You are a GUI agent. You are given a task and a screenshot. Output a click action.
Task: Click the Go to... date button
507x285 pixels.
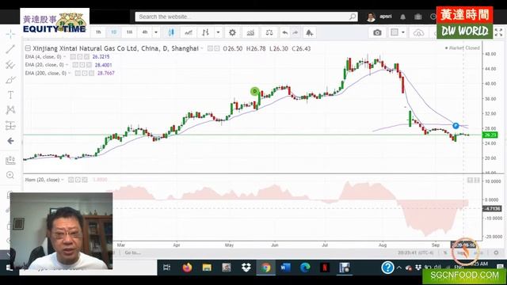coord(132,253)
